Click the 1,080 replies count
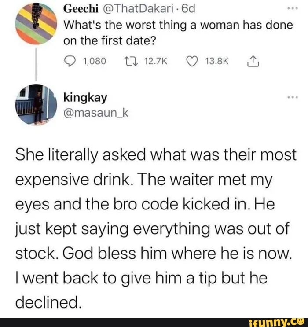308x327 pixels. click(95, 61)
